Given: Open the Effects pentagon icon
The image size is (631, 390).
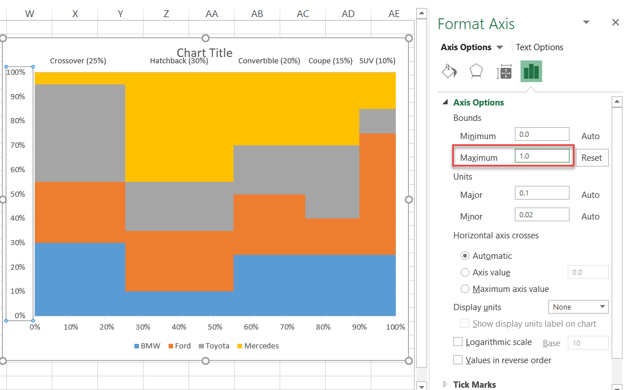Looking at the screenshot, I should coord(476,71).
